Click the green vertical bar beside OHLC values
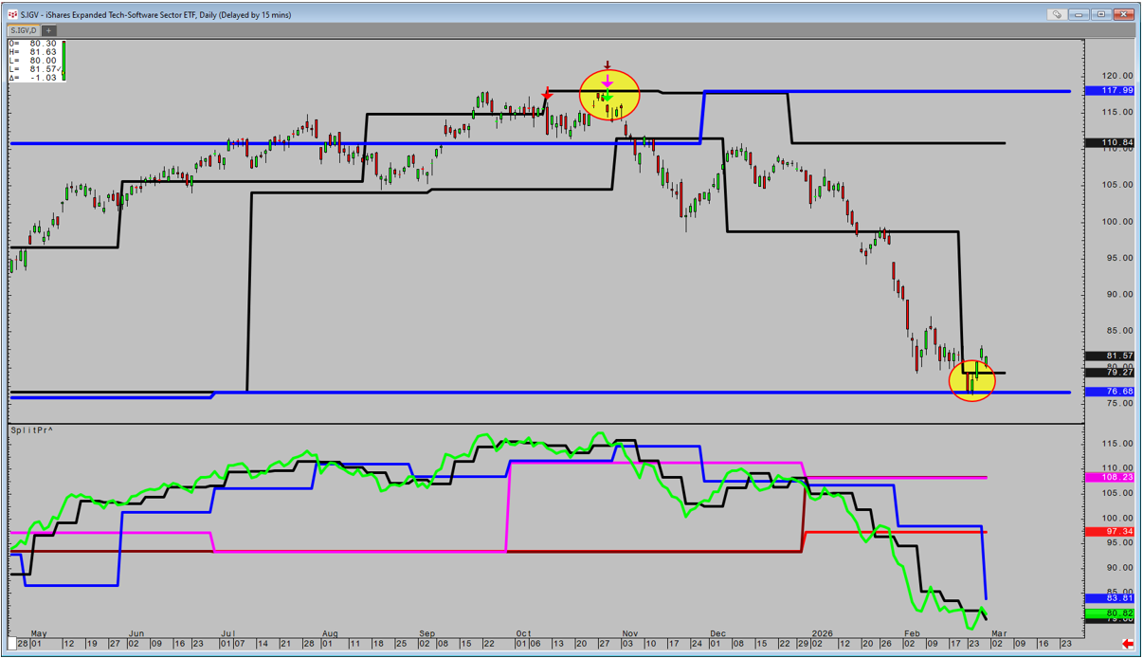This screenshot has width=1143, height=658. click(x=63, y=60)
